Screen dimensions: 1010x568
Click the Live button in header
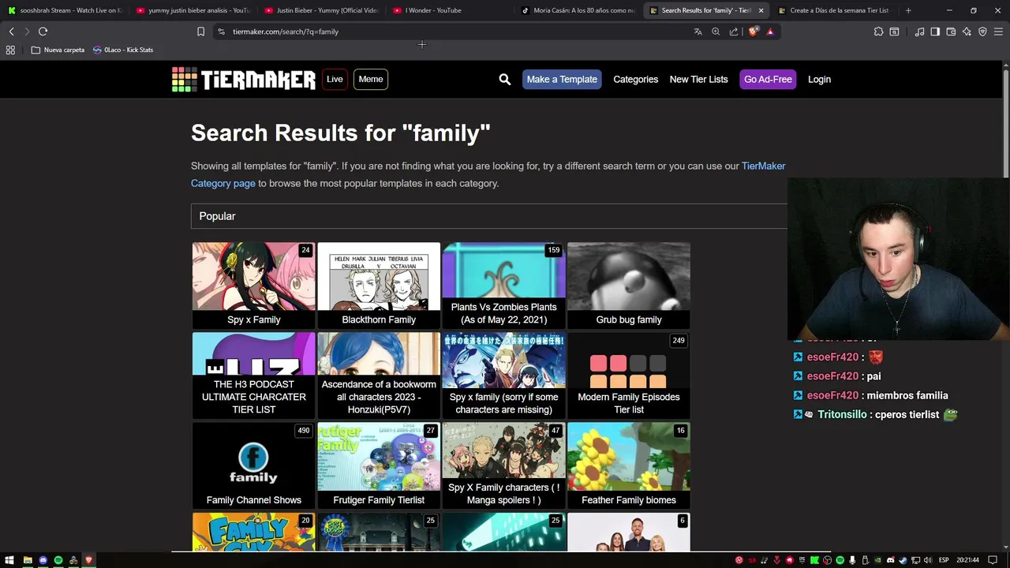click(x=335, y=79)
